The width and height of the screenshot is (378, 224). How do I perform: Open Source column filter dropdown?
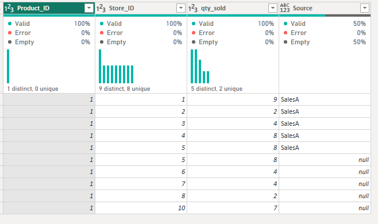pyautogui.click(x=365, y=8)
